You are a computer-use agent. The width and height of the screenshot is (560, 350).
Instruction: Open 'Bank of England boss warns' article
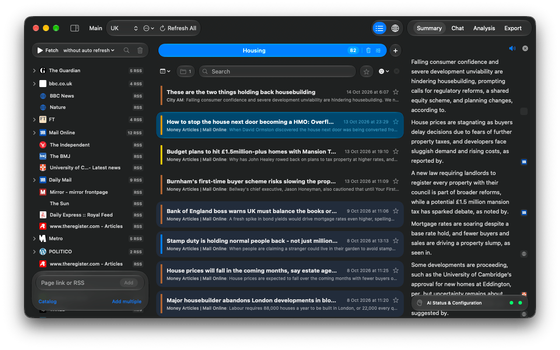pyautogui.click(x=280, y=214)
